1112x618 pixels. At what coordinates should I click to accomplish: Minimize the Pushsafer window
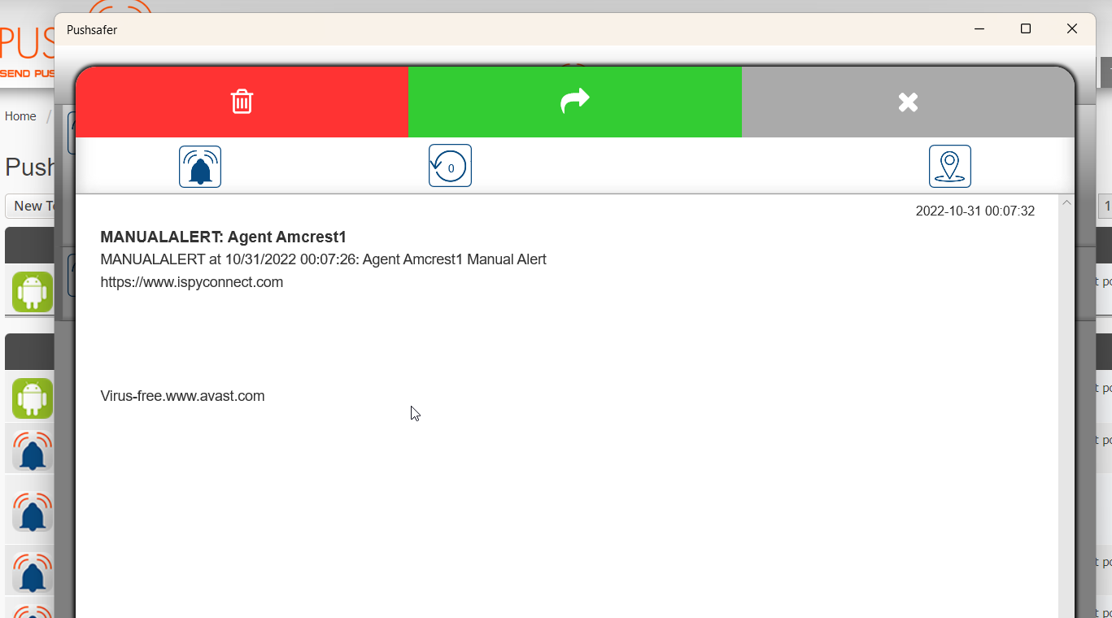click(979, 29)
